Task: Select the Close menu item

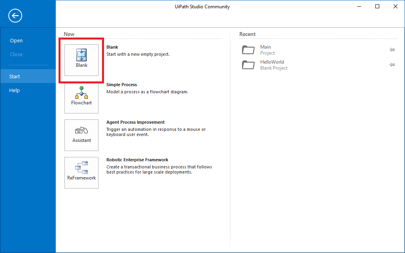Action: click(16, 55)
